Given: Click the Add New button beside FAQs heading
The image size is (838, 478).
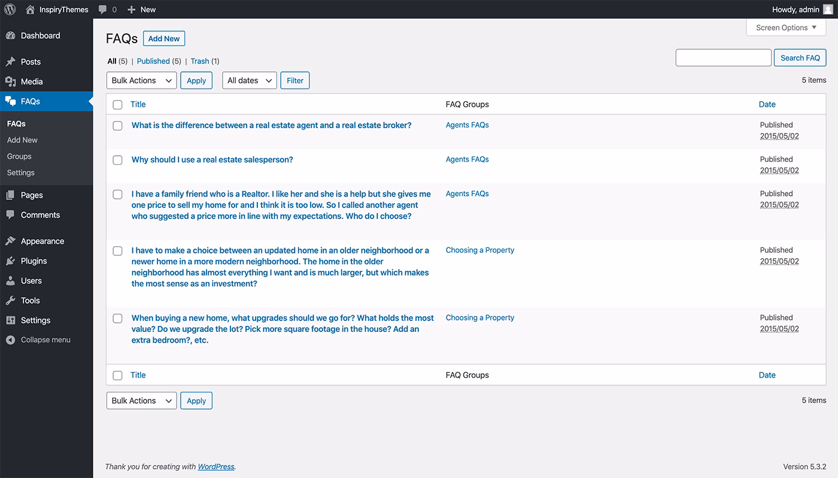Looking at the screenshot, I should click(x=164, y=38).
